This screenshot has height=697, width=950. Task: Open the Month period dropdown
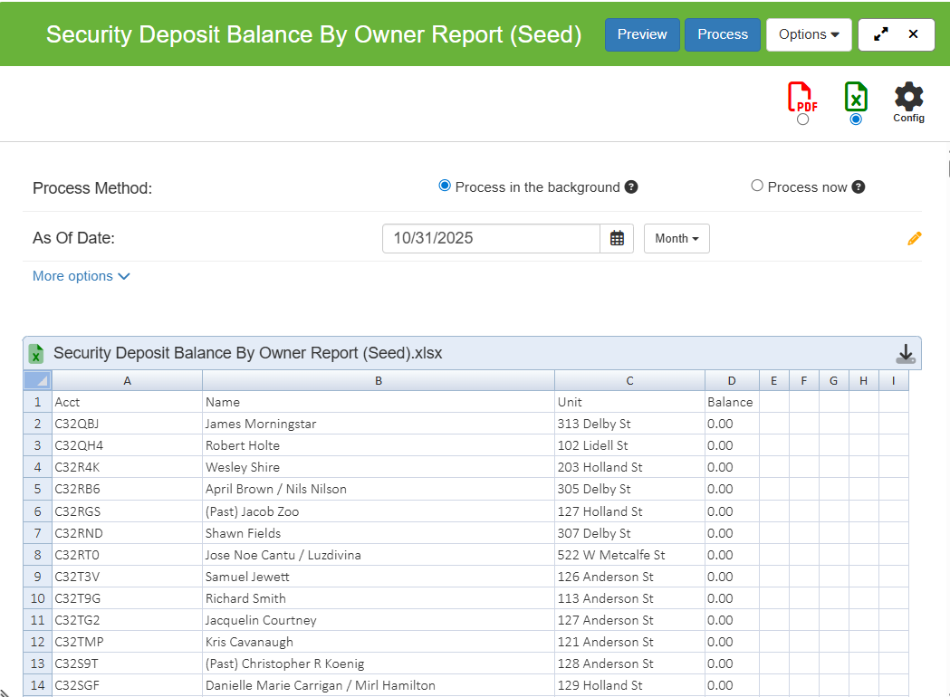(677, 239)
